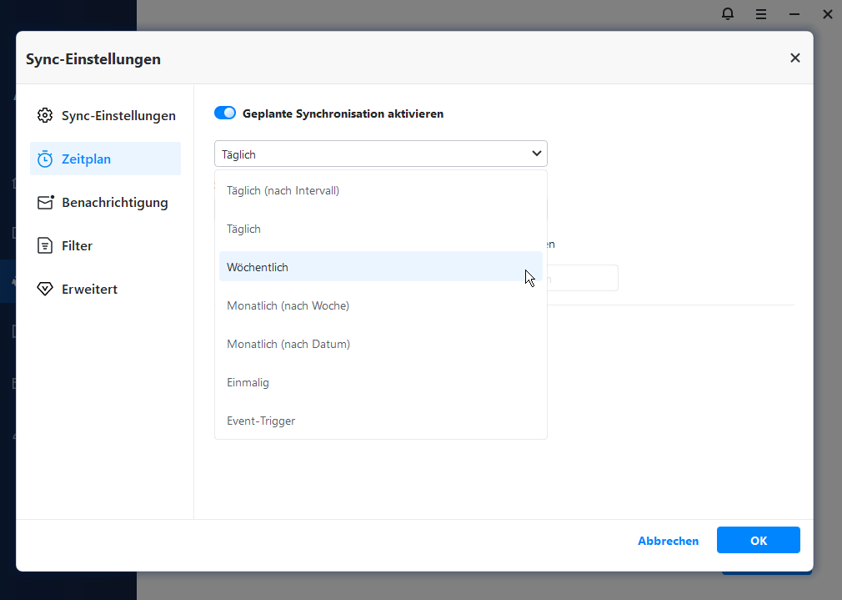Pick the Einmalig schedule option
Screen dimensions: 842x600
[x=248, y=383]
